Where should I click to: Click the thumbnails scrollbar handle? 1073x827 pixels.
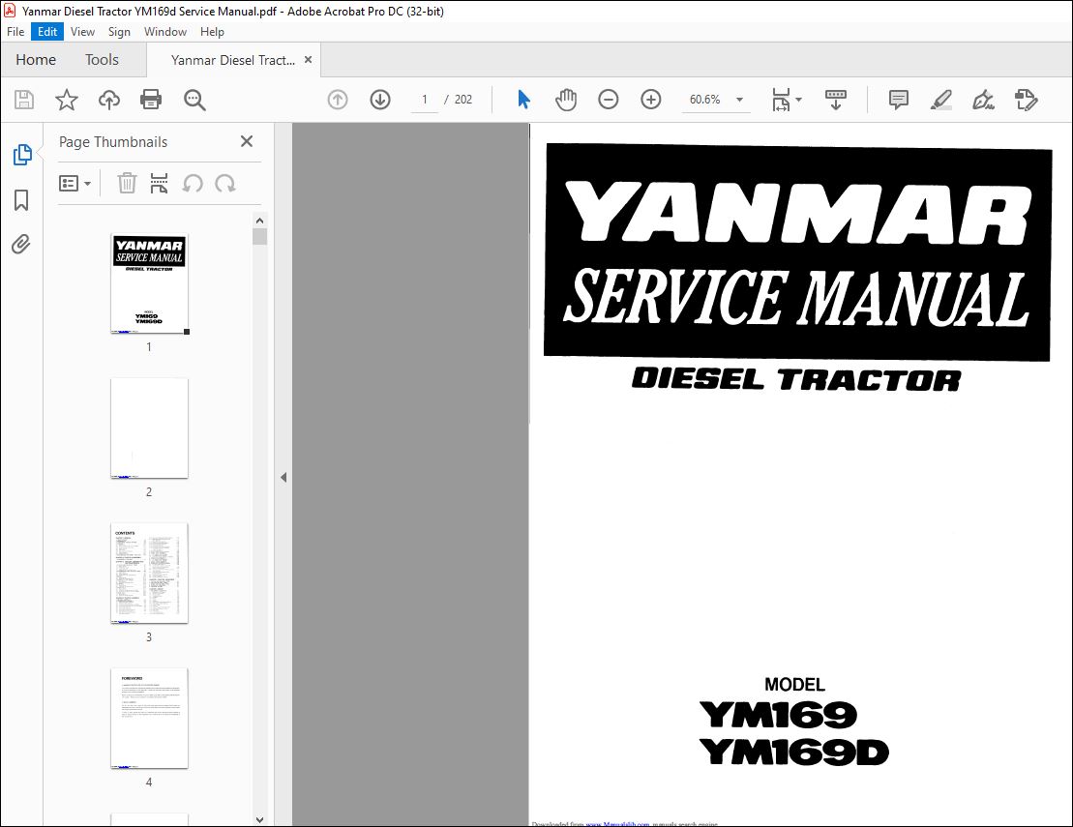259,237
